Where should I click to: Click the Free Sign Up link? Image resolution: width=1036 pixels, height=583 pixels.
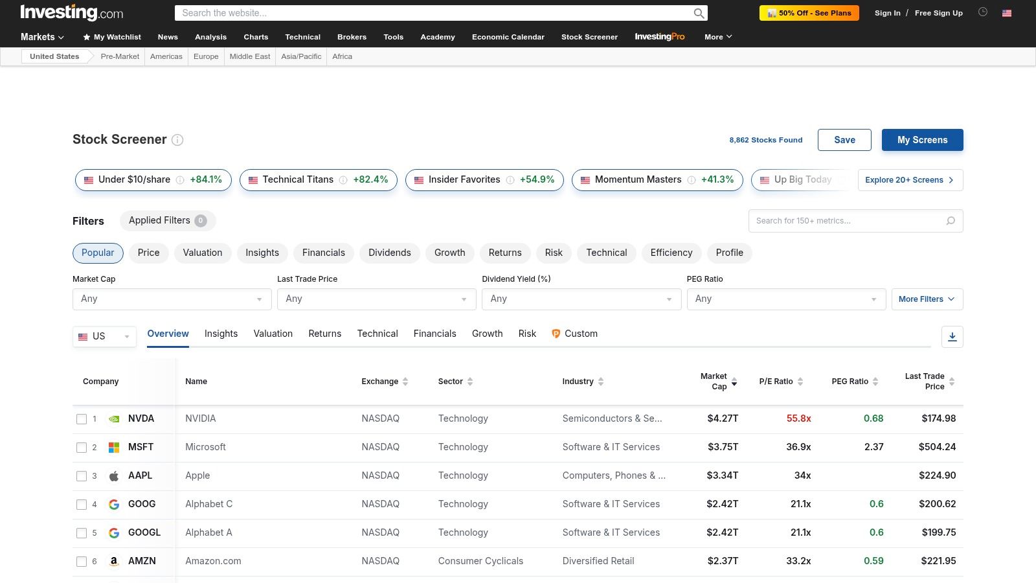939,13
